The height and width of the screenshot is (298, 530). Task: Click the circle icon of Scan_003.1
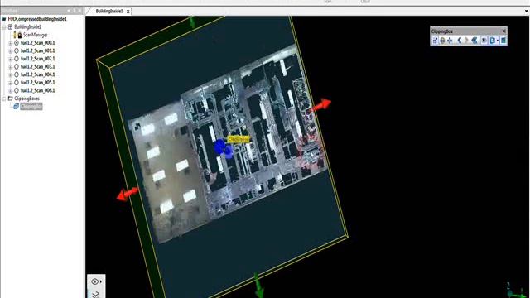click(17, 66)
